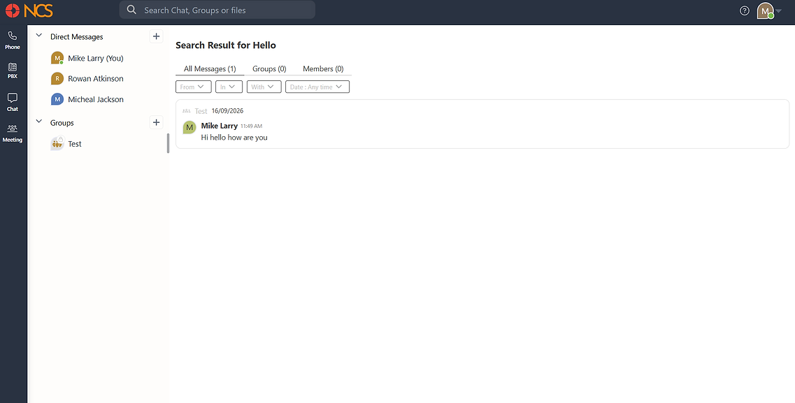
Task: Click the NCS logo
Action: [x=29, y=10]
